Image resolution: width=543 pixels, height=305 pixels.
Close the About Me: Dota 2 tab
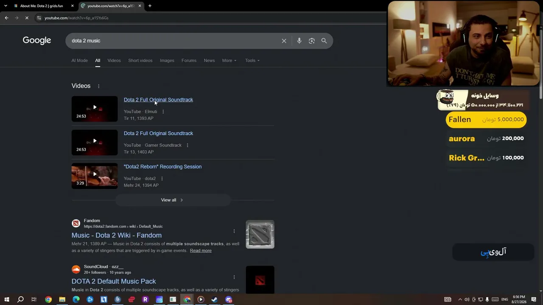(x=73, y=6)
